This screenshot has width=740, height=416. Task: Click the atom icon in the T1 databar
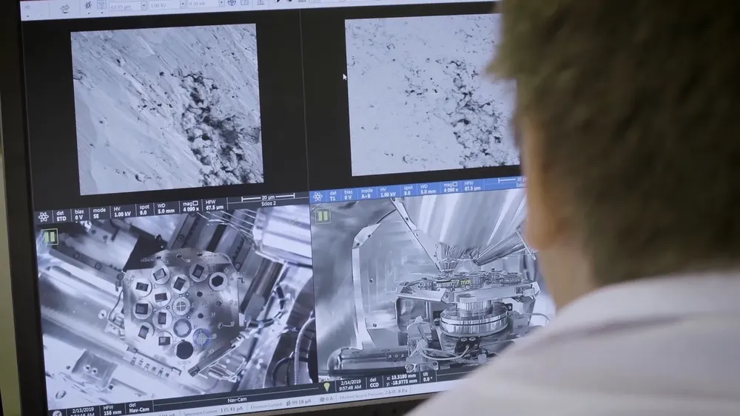317,197
